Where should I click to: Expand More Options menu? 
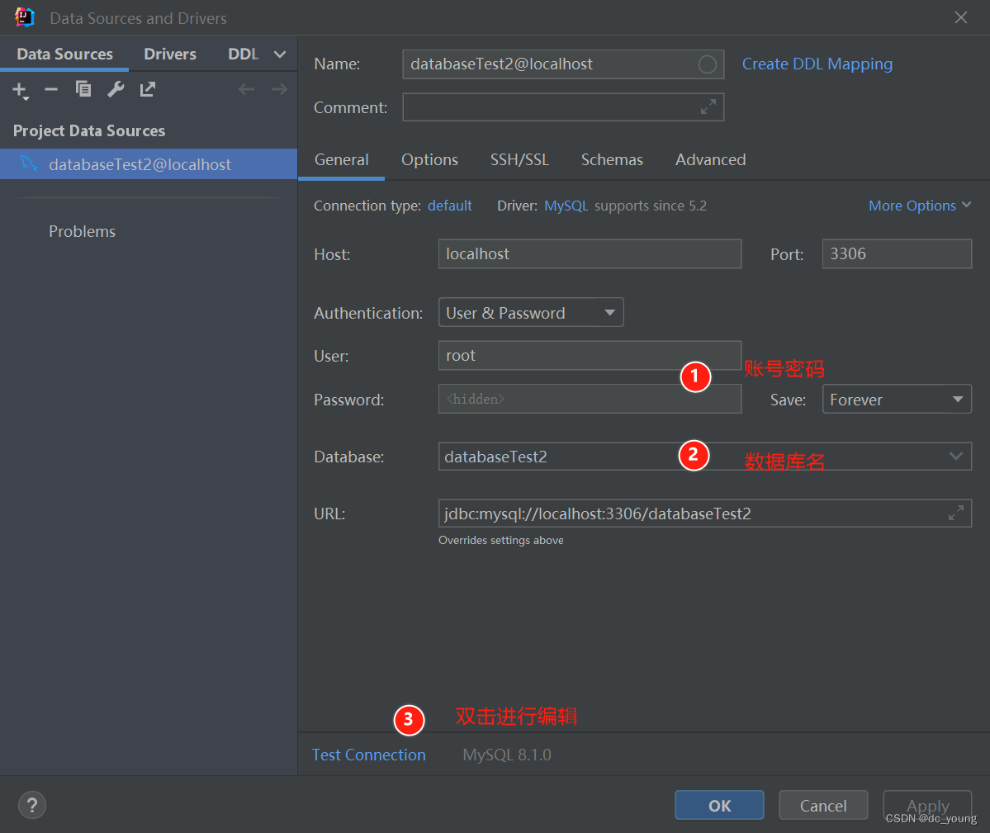(x=919, y=206)
